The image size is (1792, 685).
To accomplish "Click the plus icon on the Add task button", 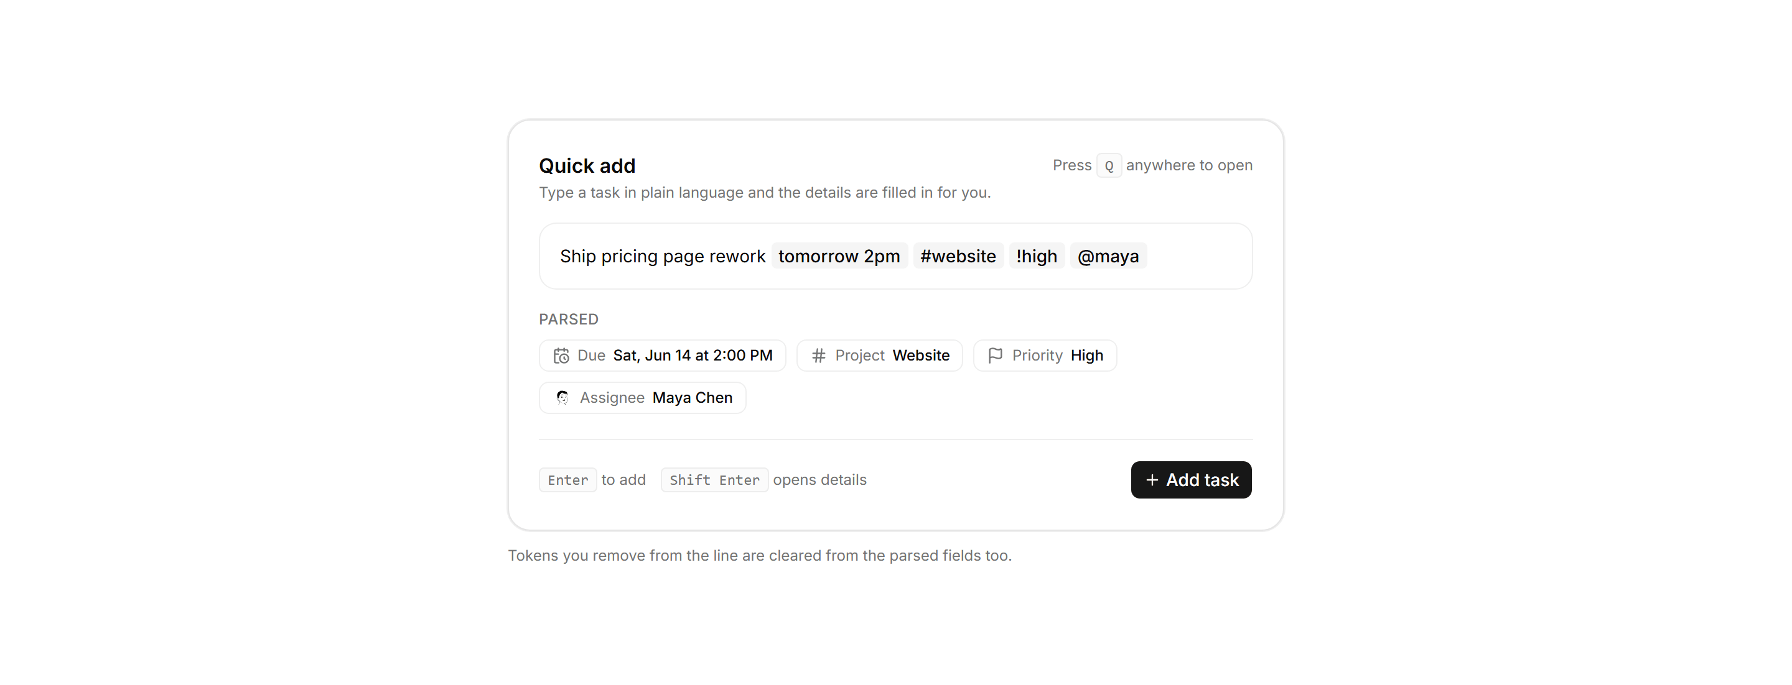I will [x=1152, y=480].
